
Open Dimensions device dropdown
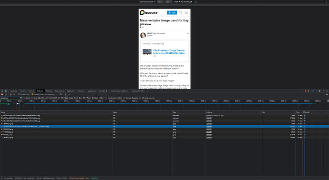pos(147,2)
